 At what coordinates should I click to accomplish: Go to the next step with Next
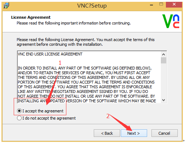tap(134, 133)
